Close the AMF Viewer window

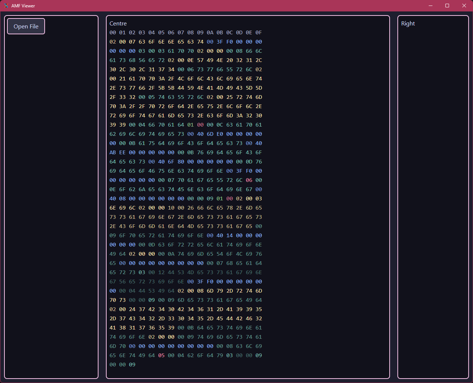click(x=464, y=6)
